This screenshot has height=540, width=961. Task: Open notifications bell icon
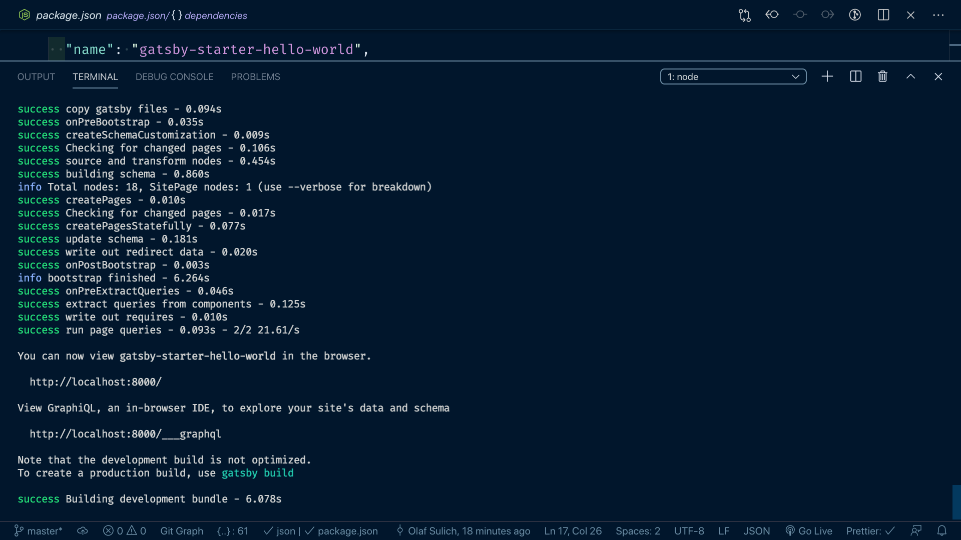coord(942,531)
